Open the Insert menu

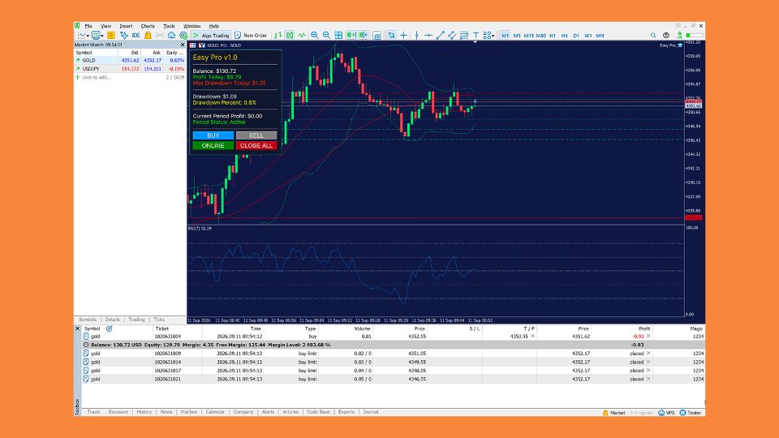pos(126,26)
